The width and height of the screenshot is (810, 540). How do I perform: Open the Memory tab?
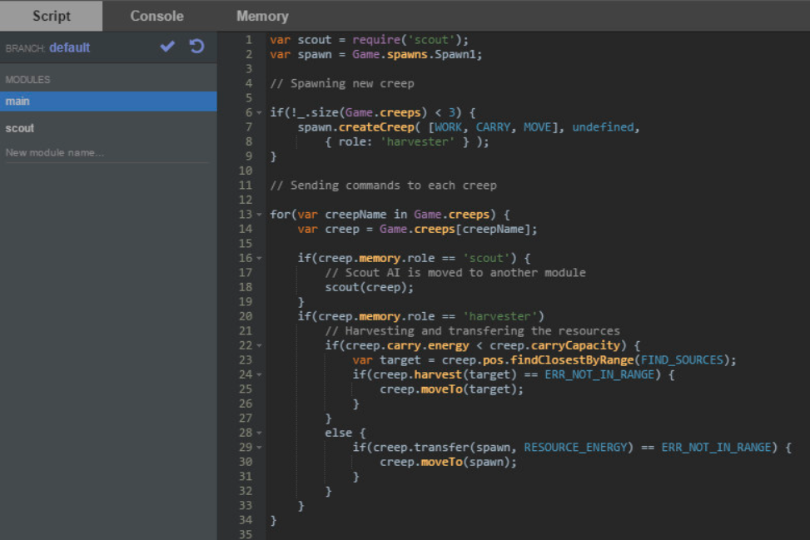(262, 16)
